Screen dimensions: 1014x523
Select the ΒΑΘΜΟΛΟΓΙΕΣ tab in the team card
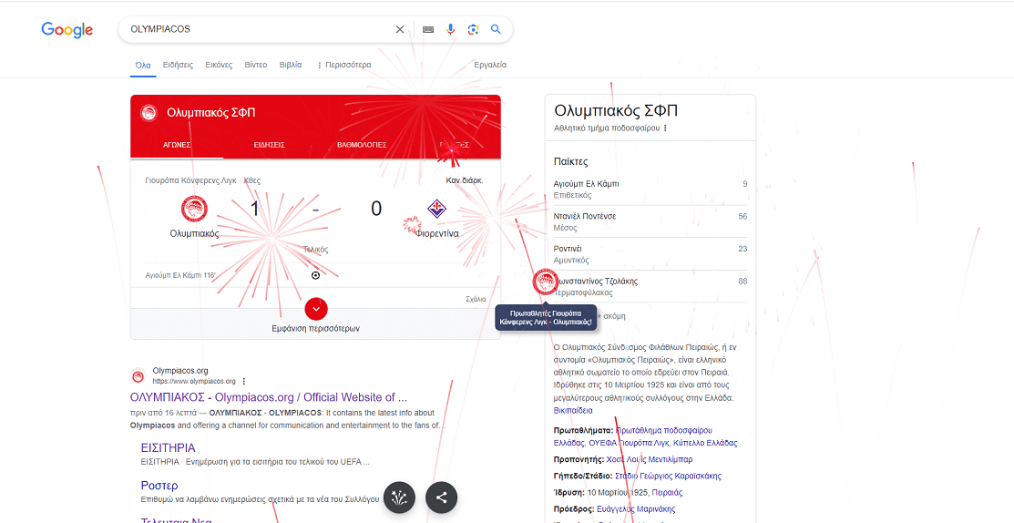click(362, 145)
